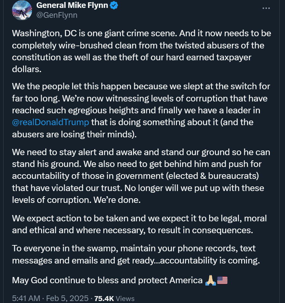285x303 pixels.
Task: Click the Views label
Action: pyautogui.click(x=125, y=299)
